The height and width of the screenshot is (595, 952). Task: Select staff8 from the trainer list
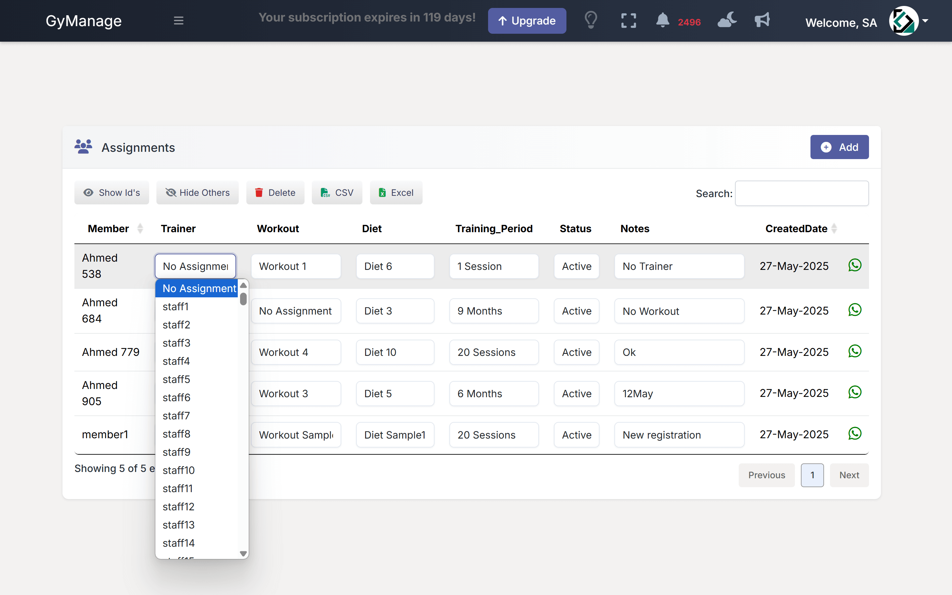[x=197, y=434]
